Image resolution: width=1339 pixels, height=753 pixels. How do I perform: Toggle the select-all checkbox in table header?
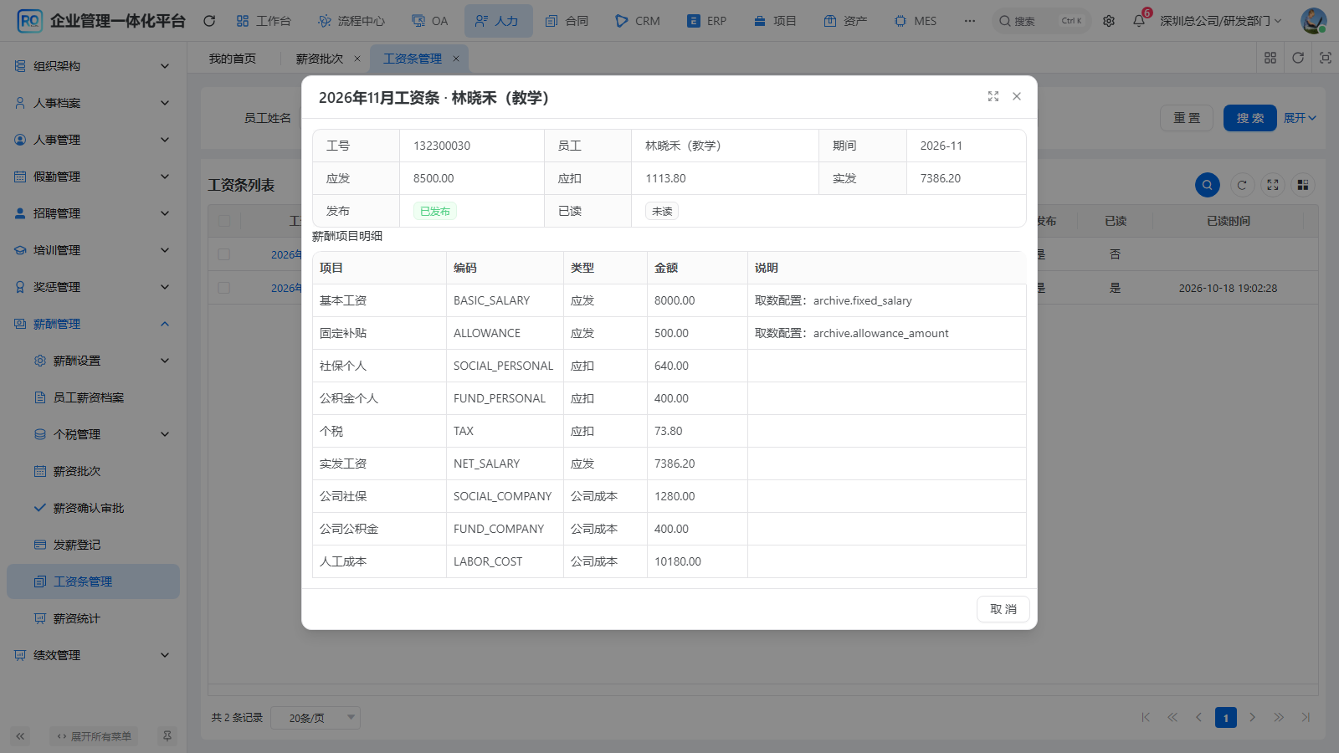click(224, 221)
